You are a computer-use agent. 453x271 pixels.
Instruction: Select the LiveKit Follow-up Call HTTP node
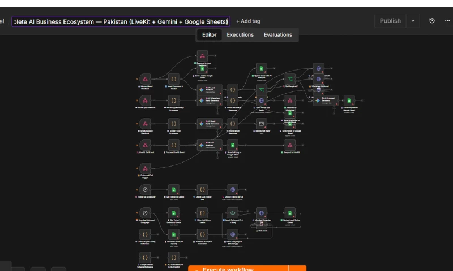[233, 190]
